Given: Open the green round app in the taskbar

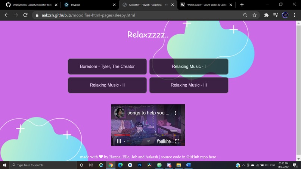Looking at the screenshot, I should [x=159, y=165].
